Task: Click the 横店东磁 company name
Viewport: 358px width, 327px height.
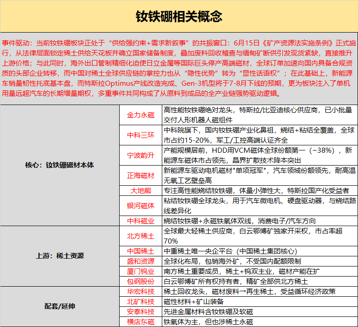Action: pos(141,322)
